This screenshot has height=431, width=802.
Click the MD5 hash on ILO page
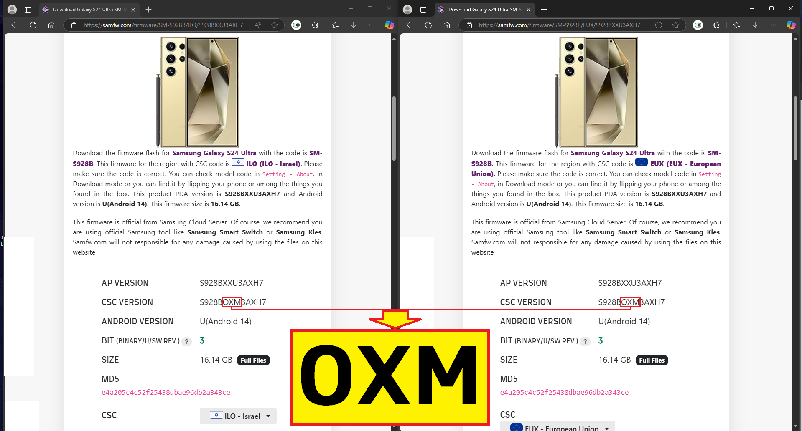click(x=166, y=392)
